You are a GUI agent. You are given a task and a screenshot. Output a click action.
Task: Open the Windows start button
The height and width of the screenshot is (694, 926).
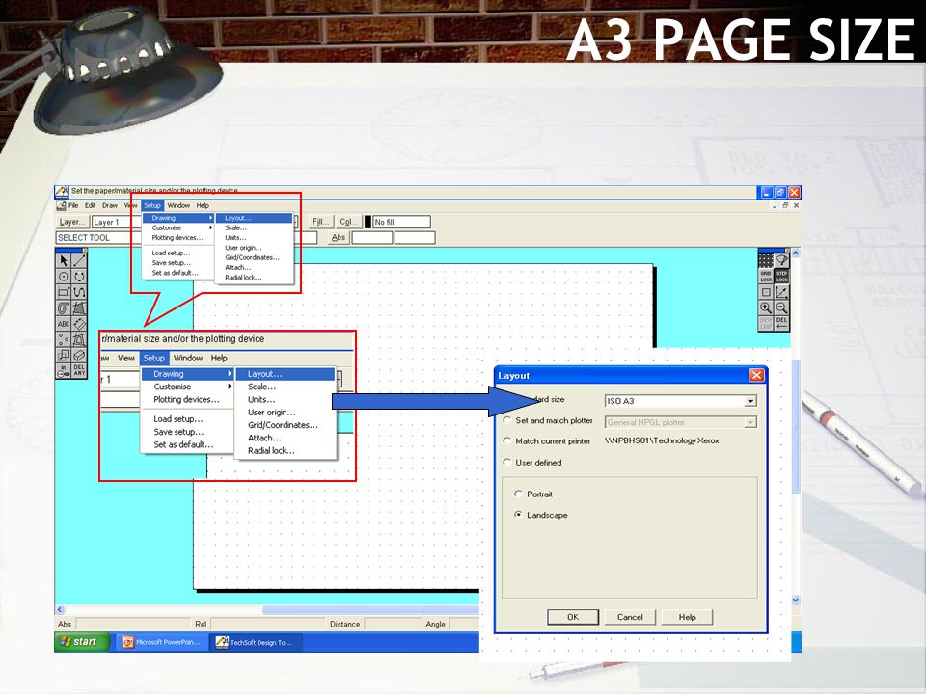[x=82, y=642]
